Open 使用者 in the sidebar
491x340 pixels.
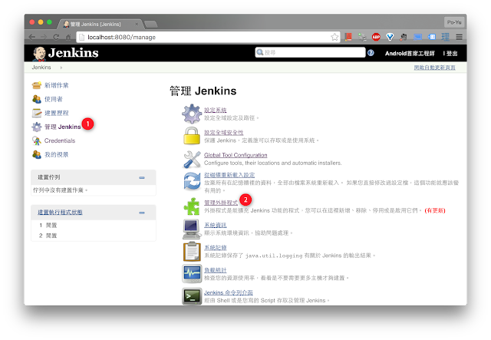point(54,99)
